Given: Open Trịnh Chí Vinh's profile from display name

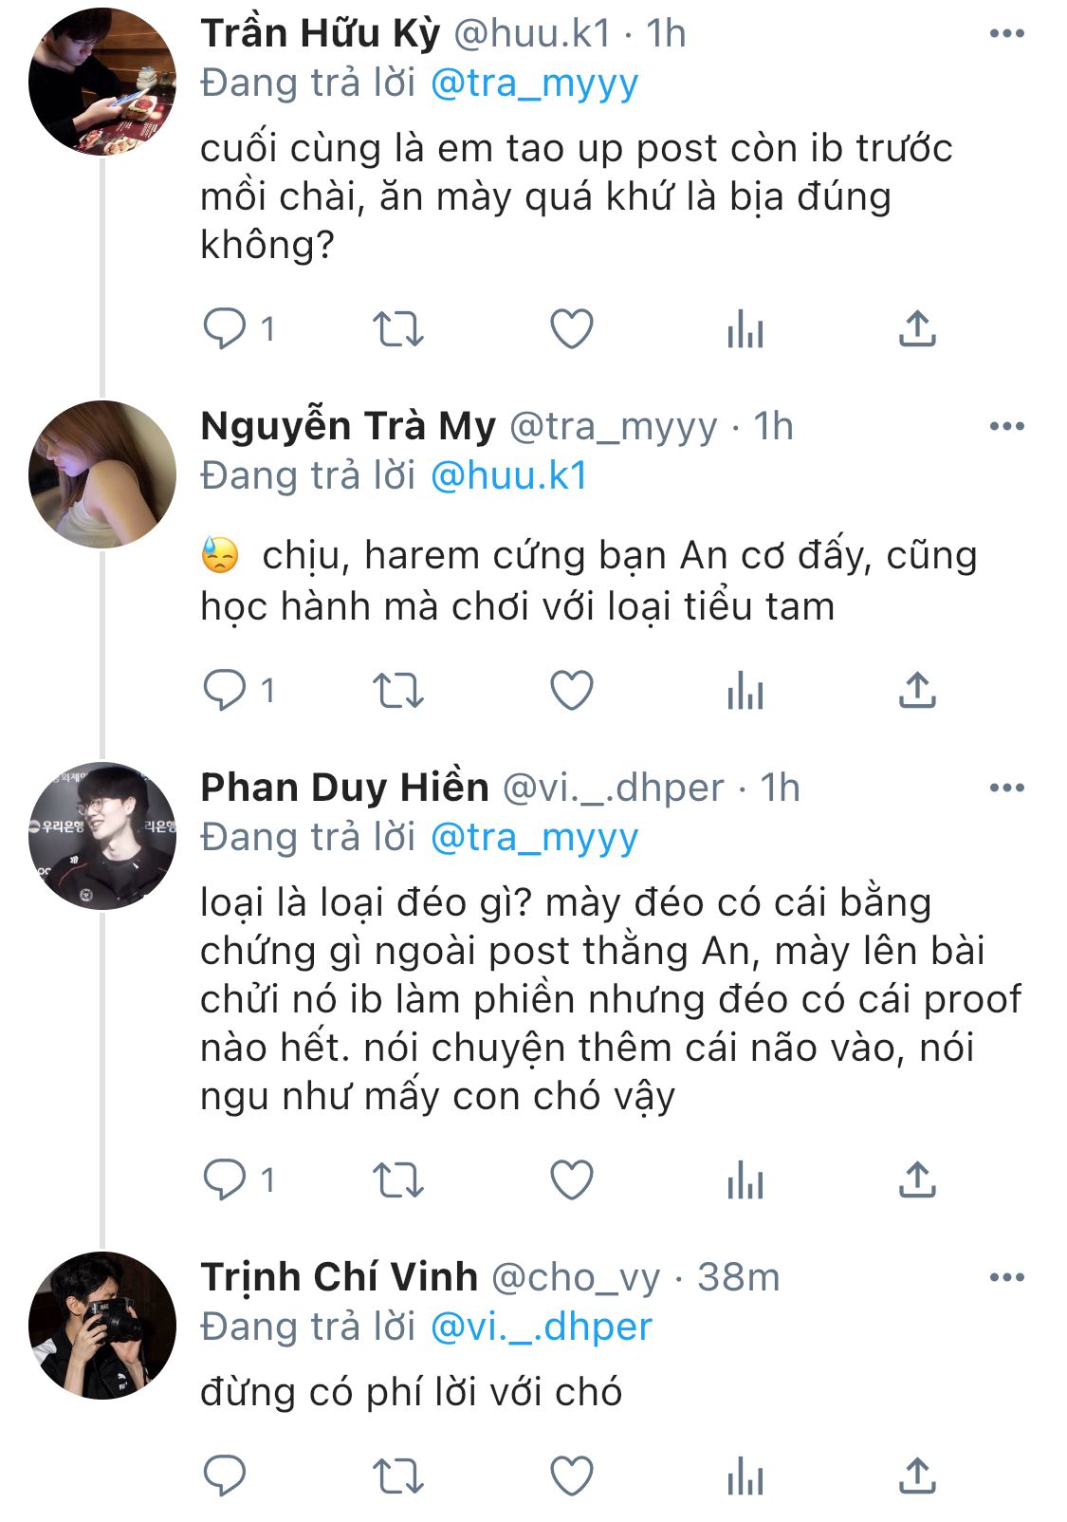Looking at the screenshot, I should click(x=339, y=1277).
